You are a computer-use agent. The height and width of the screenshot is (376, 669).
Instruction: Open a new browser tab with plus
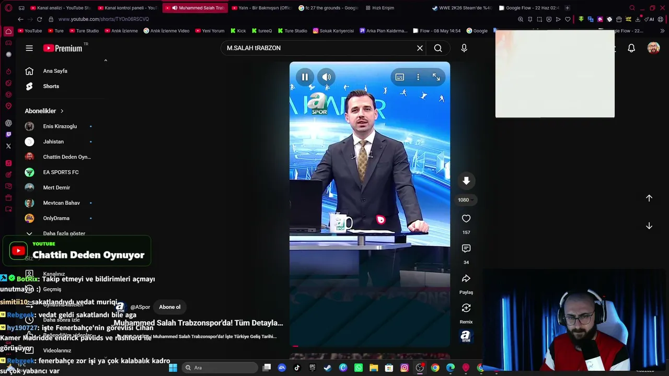[x=567, y=8]
